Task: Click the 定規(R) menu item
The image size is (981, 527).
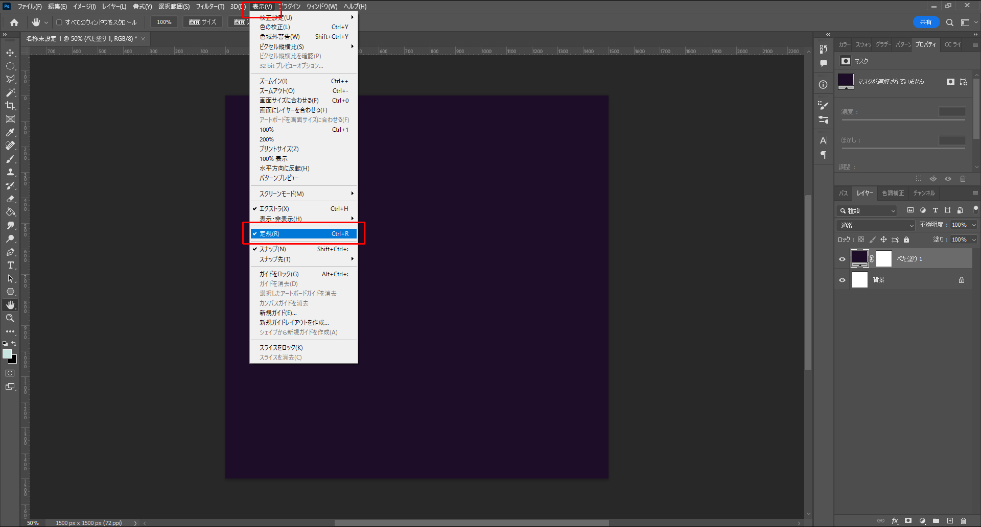Action: click(x=303, y=234)
